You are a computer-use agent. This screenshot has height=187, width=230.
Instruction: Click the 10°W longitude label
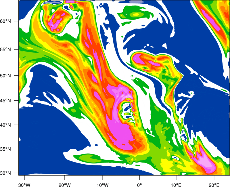coord(103,185)
